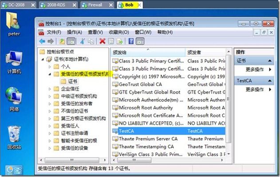This screenshot has width=280, height=177.
Task: Click the red Delete X toolbar icon
Action: [x=103, y=41]
